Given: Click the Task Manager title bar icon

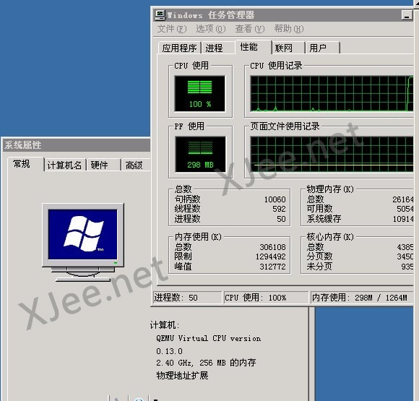Looking at the screenshot, I should tap(160, 15).
